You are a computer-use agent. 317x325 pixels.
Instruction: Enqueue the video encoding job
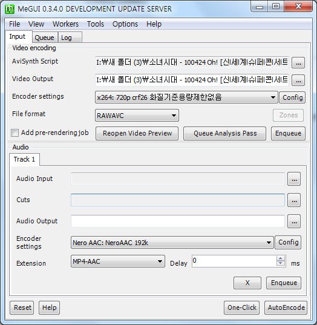pyautogui.click(x=288, y=133)
